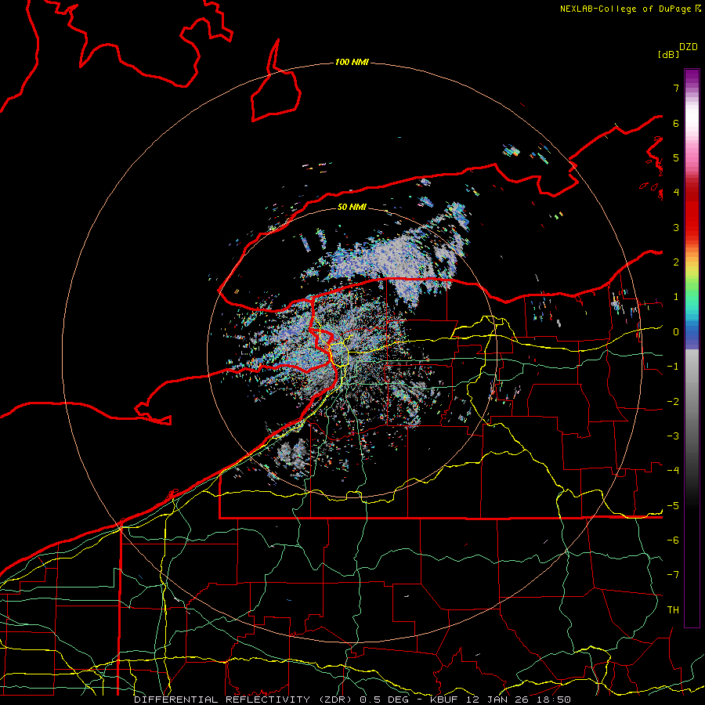The width and height of the screenshot is (705, 705).
Task: Click the [dB] units label
Action: click(669, 54)
